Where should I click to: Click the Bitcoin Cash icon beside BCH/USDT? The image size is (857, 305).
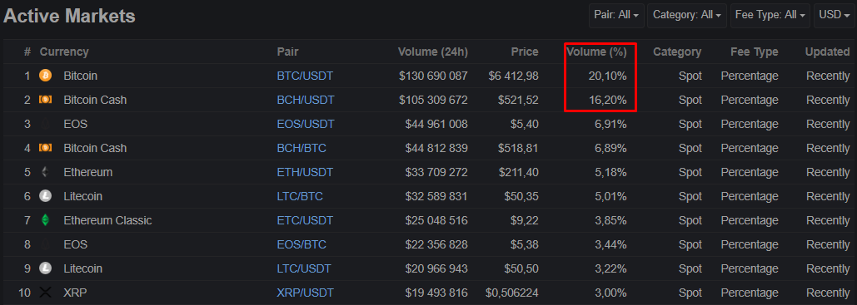[45, 100]
